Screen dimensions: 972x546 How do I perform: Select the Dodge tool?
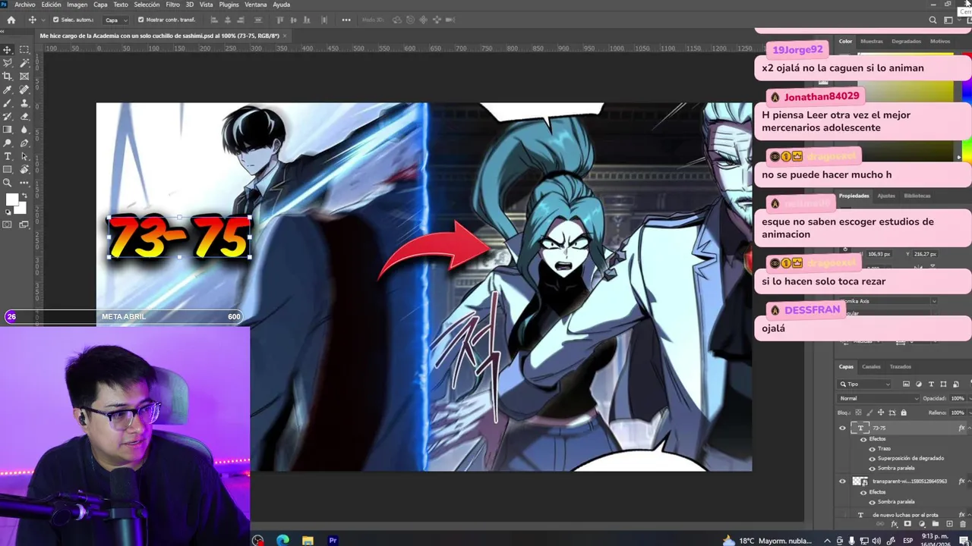[x=7, y=143]
